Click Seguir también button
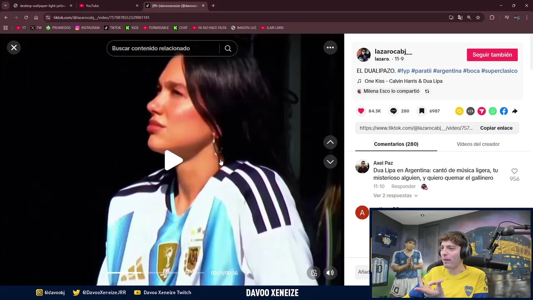The height and width of the screenshot is (300, 533). pyautogui.click(x=492, y=55)
